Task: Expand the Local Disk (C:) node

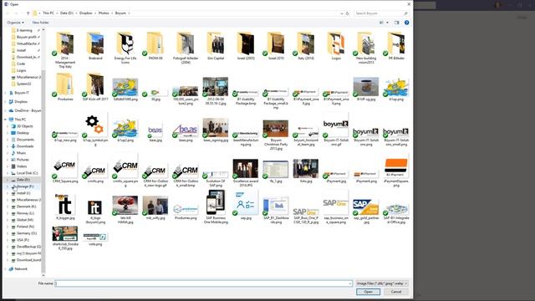Action: tap(8, 173)
